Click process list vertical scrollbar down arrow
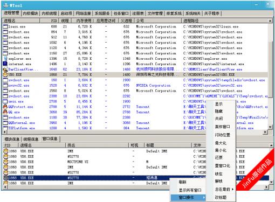 click(x=270, y=127)
